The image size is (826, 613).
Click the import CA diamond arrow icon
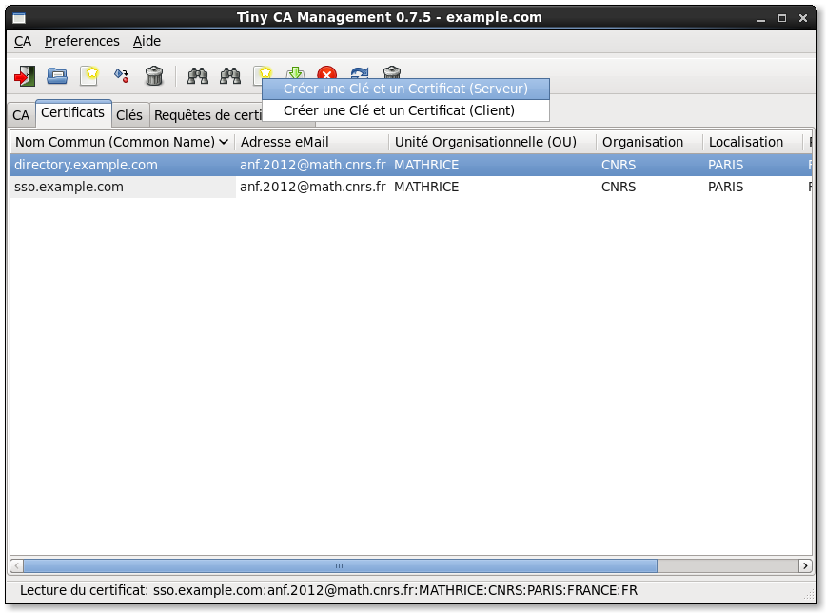(x=121, y=75)
